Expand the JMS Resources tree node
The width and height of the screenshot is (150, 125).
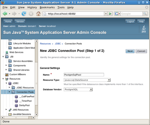click(6, 109)
